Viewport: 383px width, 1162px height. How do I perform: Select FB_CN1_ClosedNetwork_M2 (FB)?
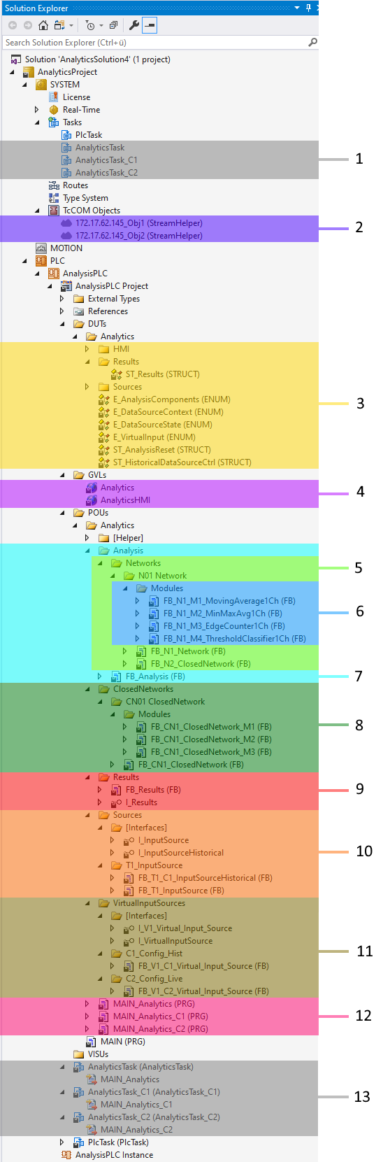point(211,739)
